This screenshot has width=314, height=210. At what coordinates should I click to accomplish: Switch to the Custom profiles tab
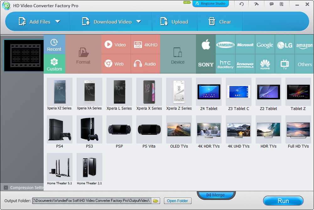(x=54, y=64)
